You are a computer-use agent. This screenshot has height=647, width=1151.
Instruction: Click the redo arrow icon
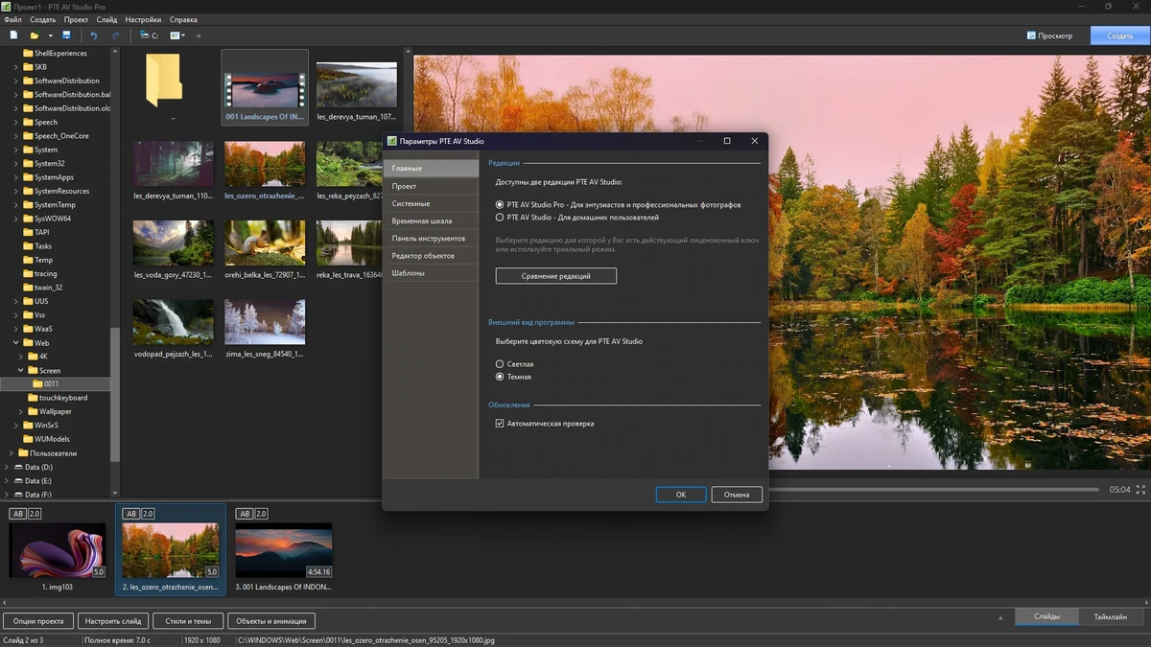116,35
